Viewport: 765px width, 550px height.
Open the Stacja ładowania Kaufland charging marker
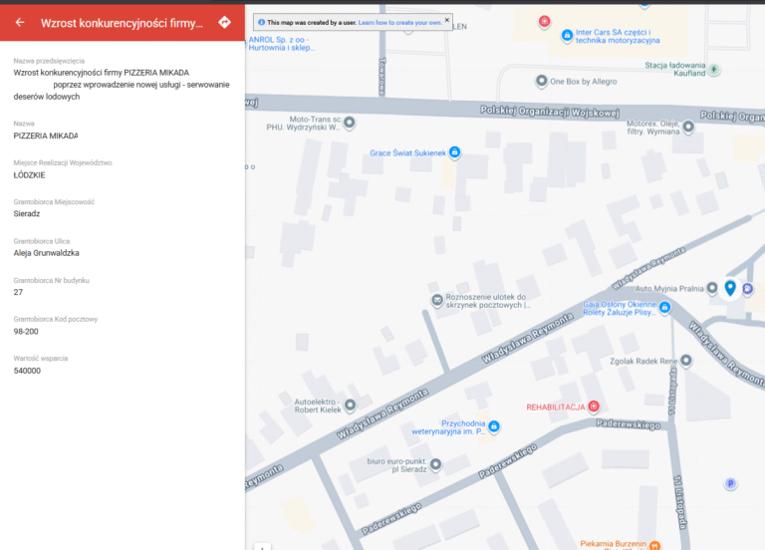[x=715, y=72]
